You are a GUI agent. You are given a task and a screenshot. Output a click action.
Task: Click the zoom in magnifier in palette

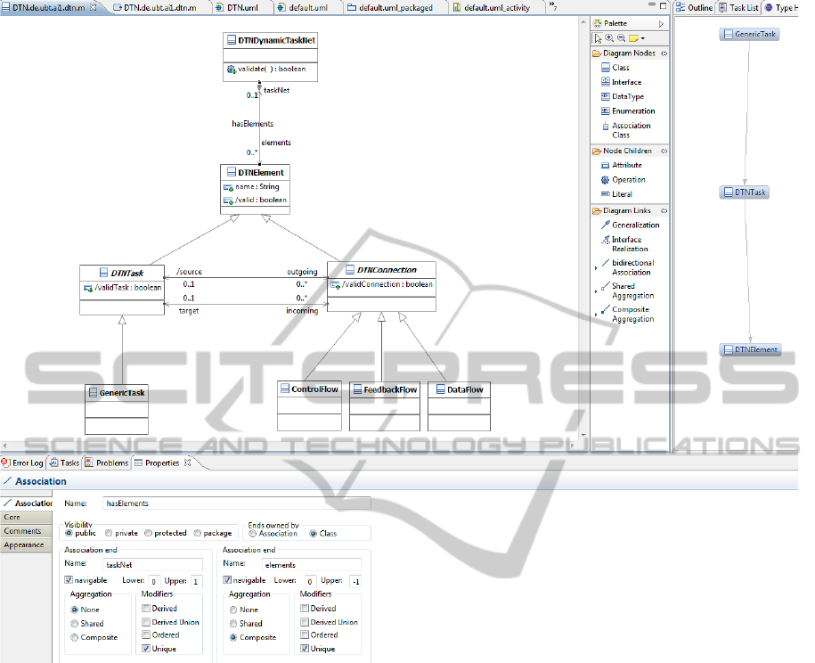click(609, 38)
